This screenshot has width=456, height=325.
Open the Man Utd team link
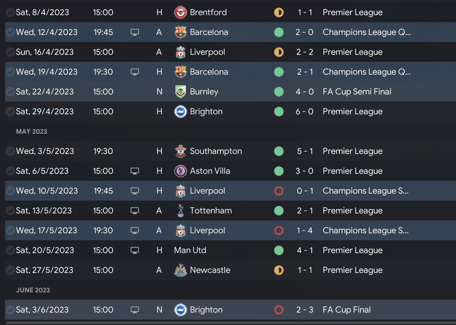pos(190,250)
